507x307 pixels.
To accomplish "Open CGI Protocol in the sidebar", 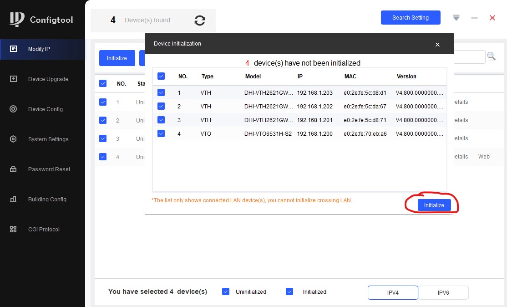I will (x=44, y=230).
